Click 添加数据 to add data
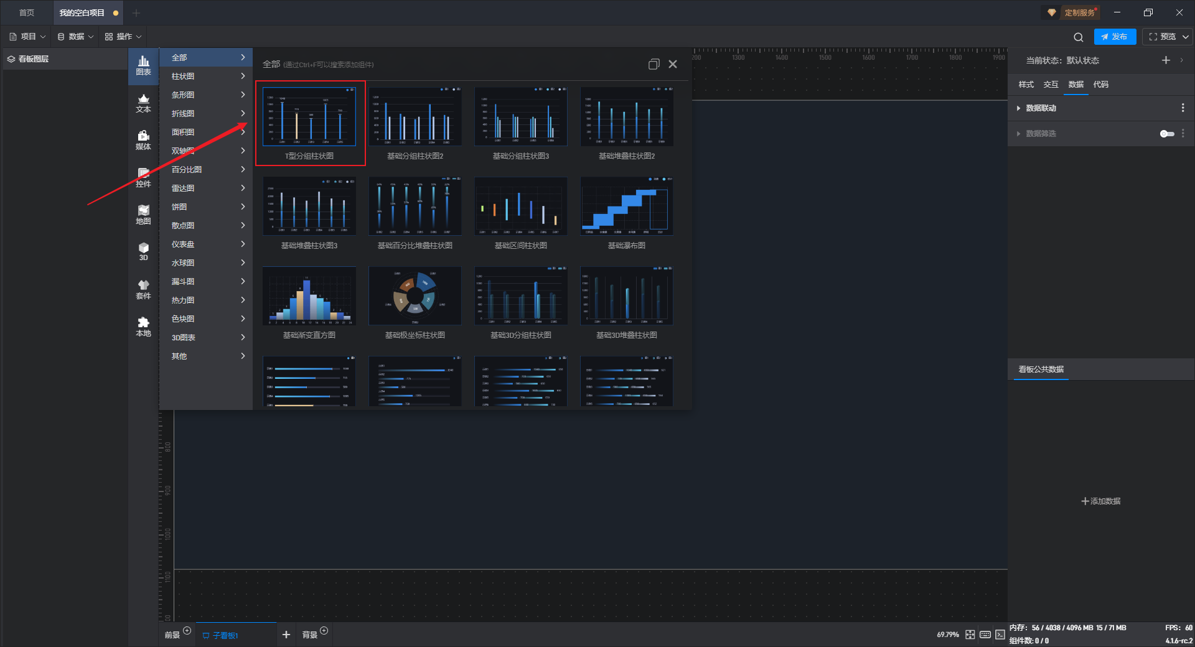 [1100, 501]
